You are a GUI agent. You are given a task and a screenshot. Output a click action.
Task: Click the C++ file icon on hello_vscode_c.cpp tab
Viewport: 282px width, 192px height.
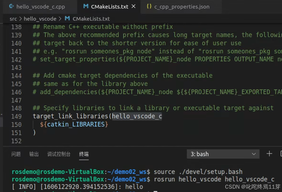11,7
